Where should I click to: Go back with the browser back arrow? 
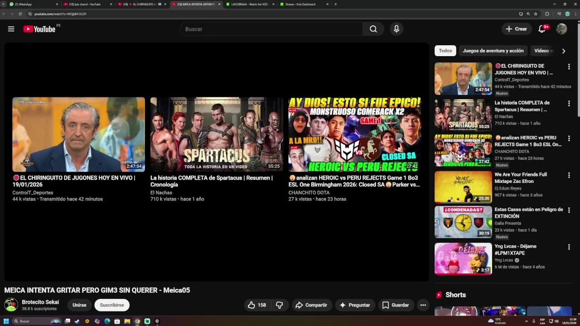[x=5, y=14]
